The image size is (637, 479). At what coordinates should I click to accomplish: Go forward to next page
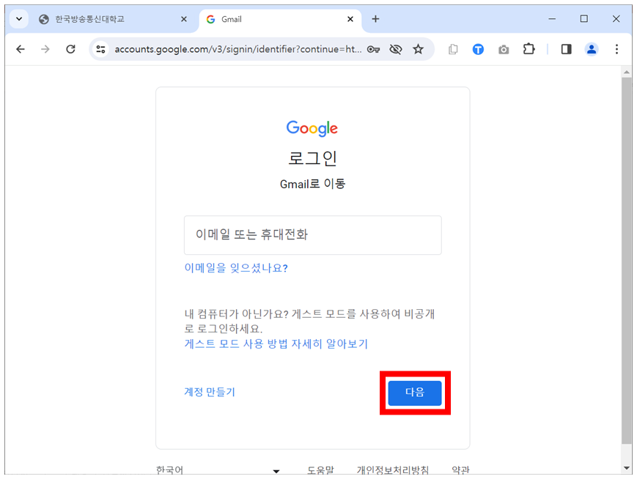pyautogui.click(x=45, y=49)
